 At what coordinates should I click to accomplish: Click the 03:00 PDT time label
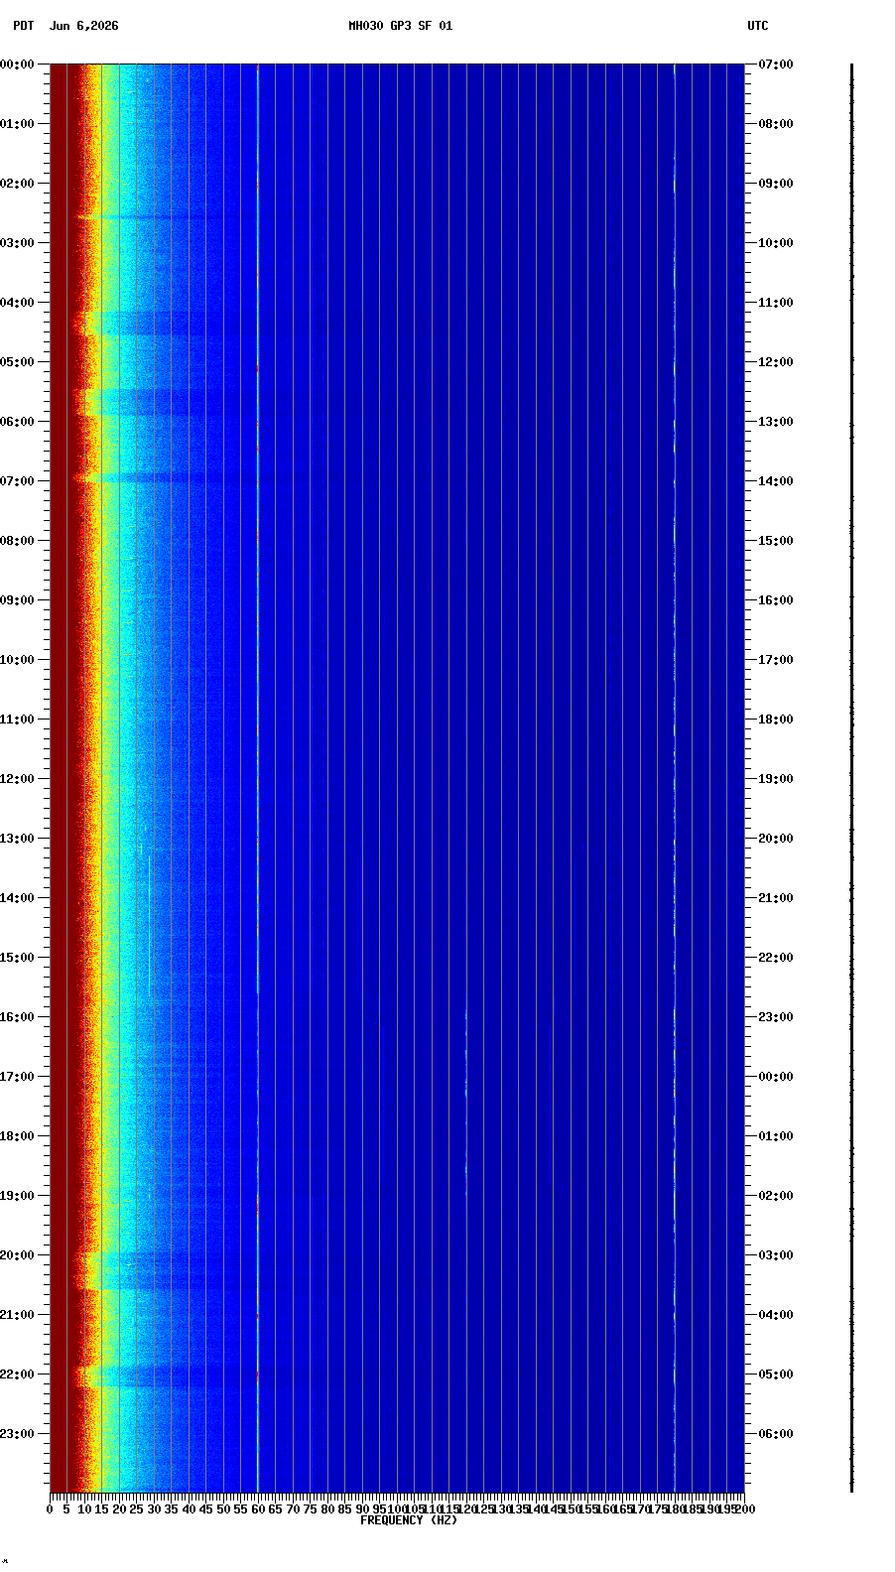click(17, 243)
